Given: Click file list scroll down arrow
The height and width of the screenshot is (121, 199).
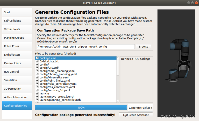Looking at the screenshot, I should [x=118, y=101].
